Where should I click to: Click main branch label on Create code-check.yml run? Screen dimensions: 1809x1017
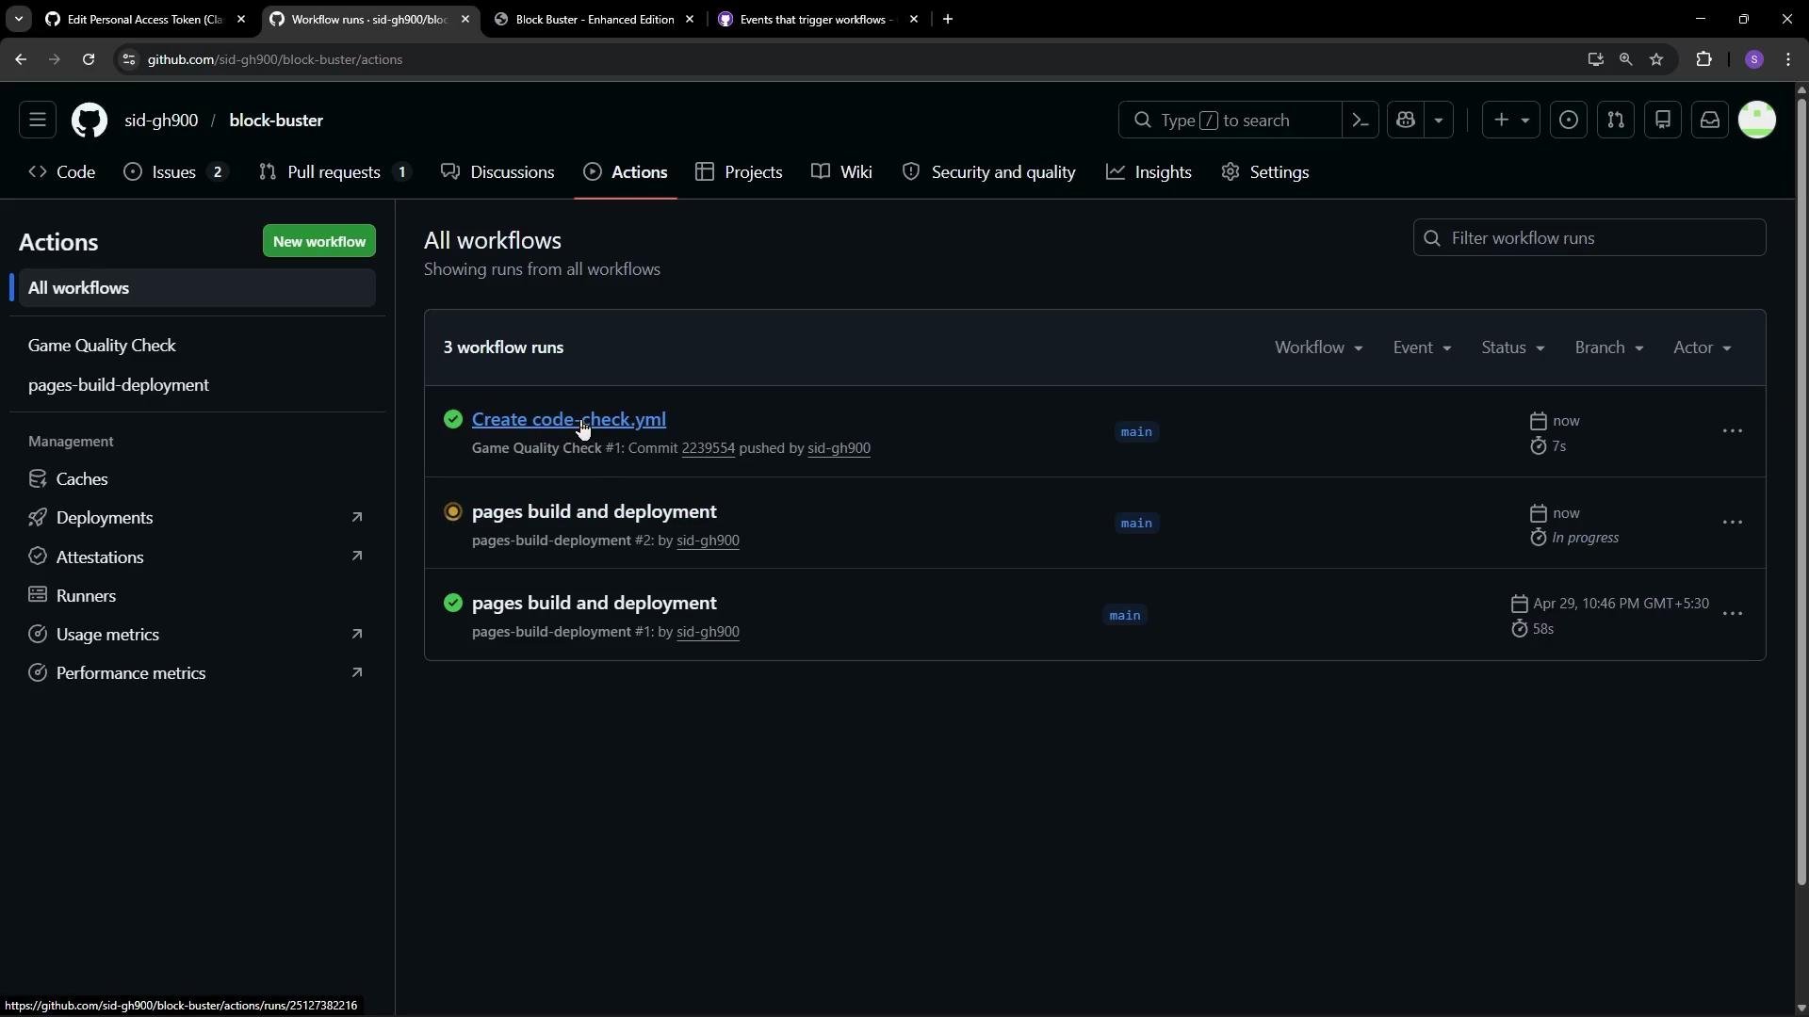[x=1136, y=432]
